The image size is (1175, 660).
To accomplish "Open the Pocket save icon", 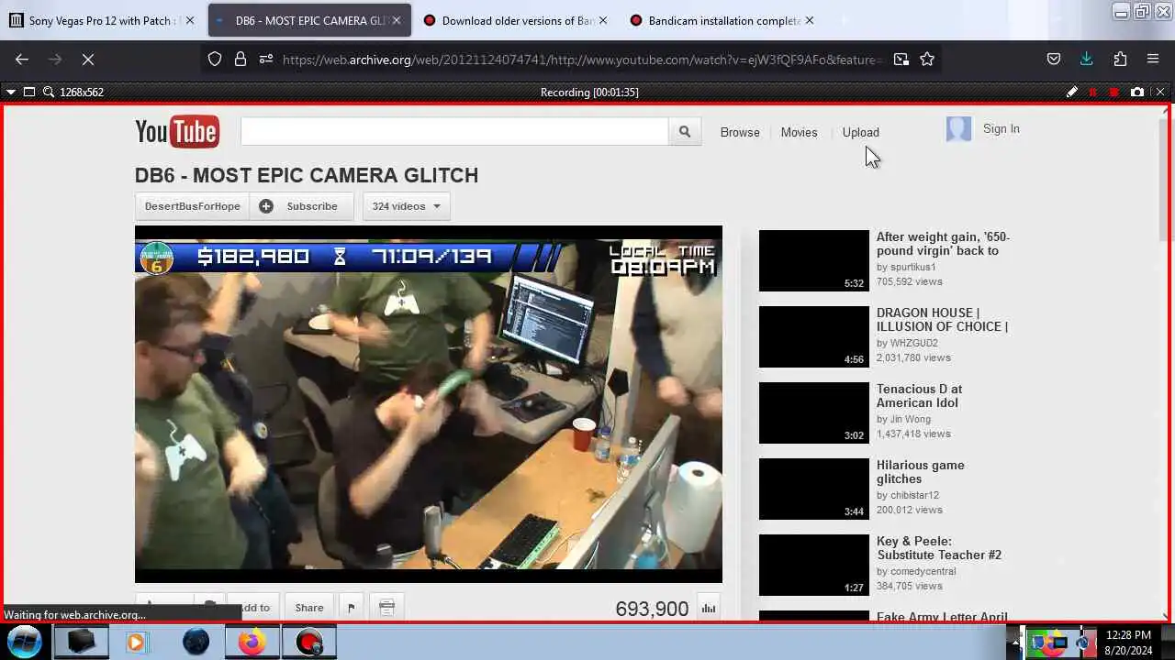I will coord(1054,59).
